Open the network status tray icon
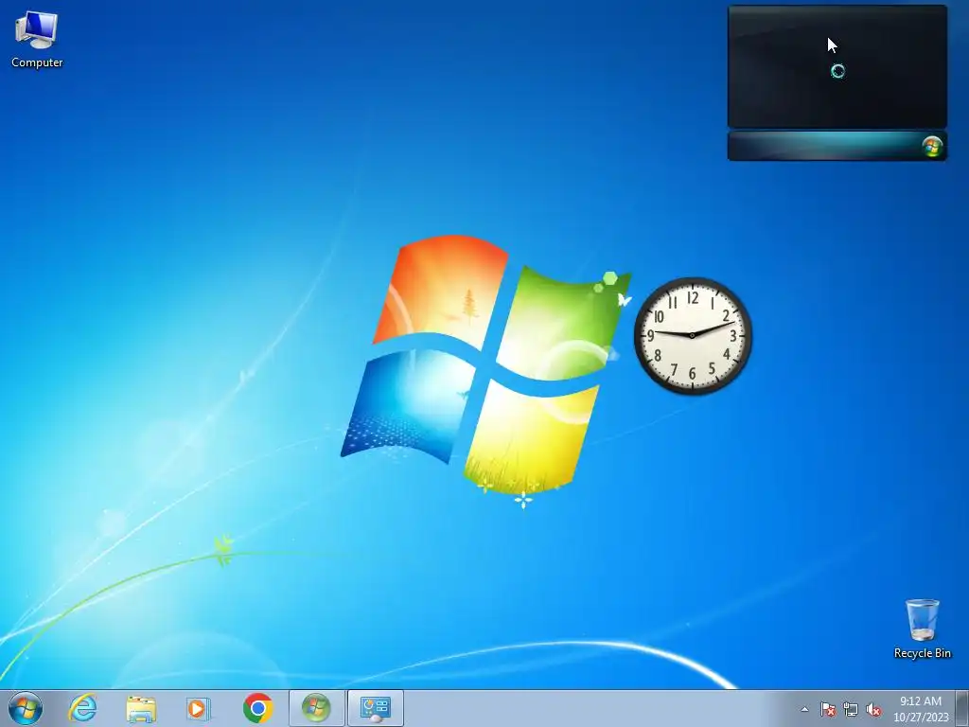The width and height of the screenshot is (969, 727). pos(851,710)
